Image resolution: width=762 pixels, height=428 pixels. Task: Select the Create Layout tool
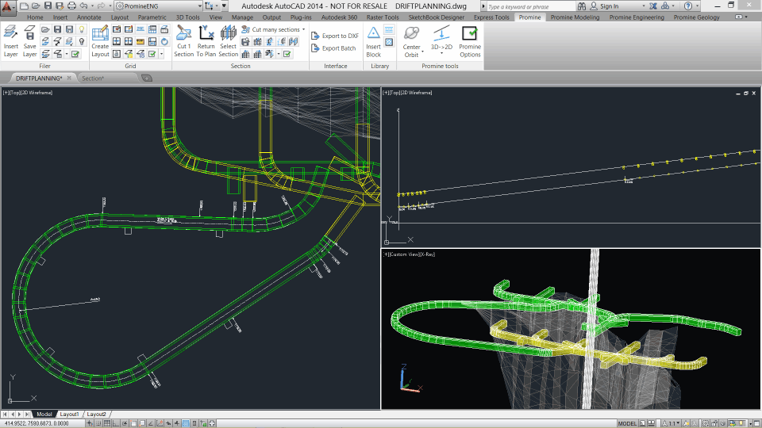click(x=100, y=40)
